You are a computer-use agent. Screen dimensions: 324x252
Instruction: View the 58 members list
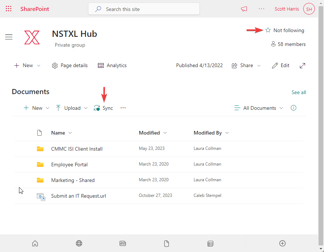[x=288, y=44]
